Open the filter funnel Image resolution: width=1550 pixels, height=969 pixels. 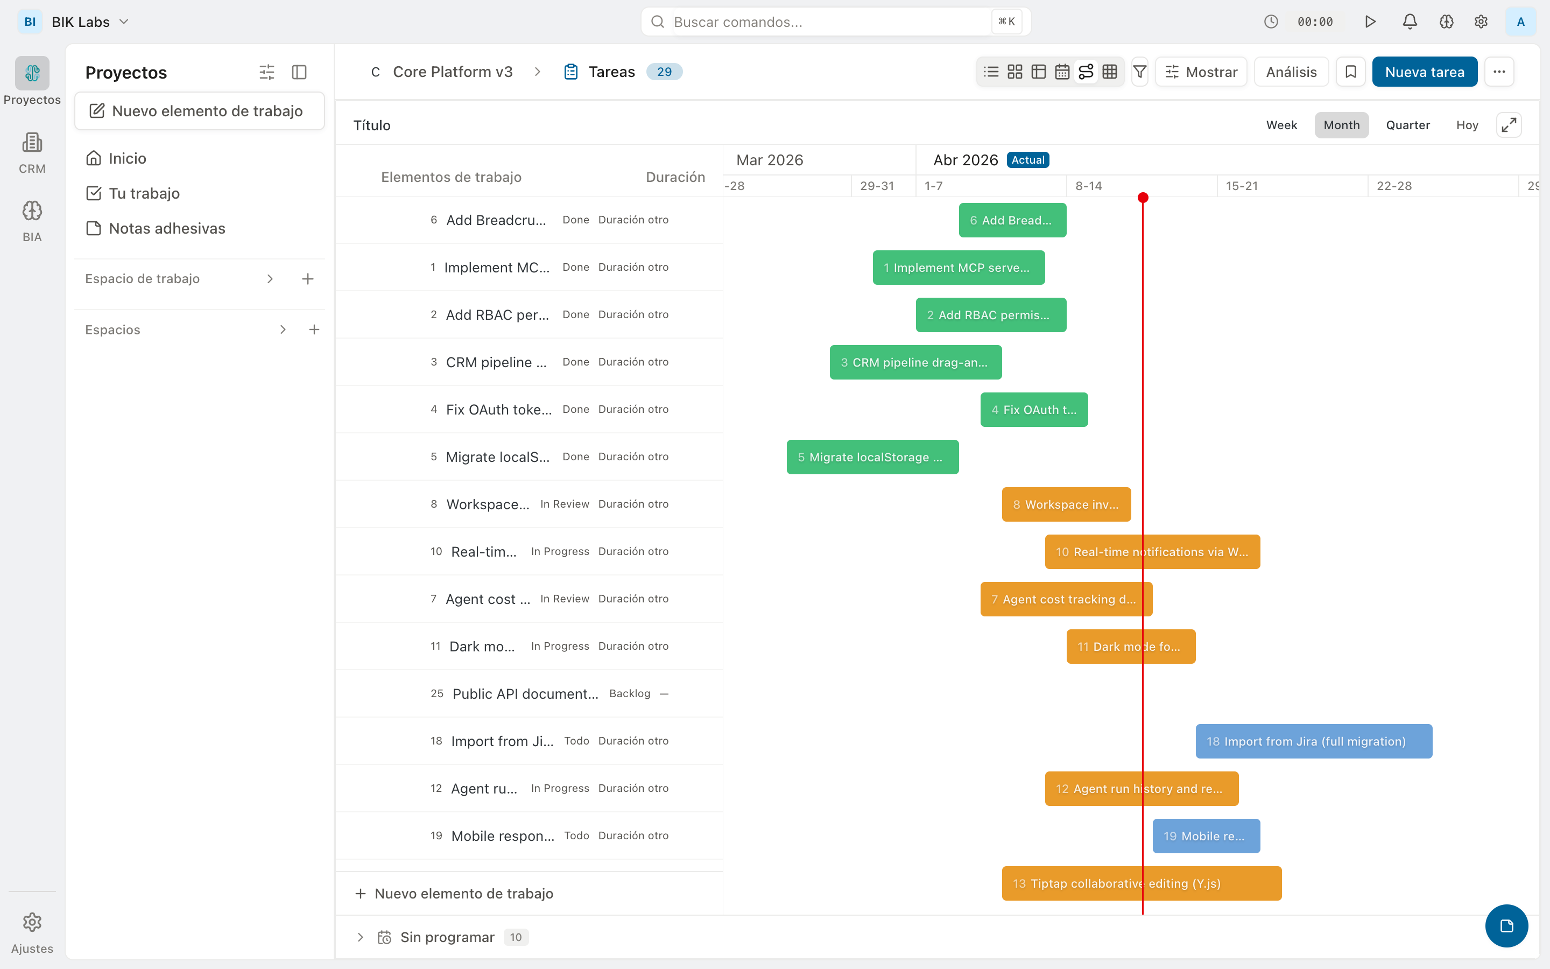pyautogui.click(x=1139, y=72)
